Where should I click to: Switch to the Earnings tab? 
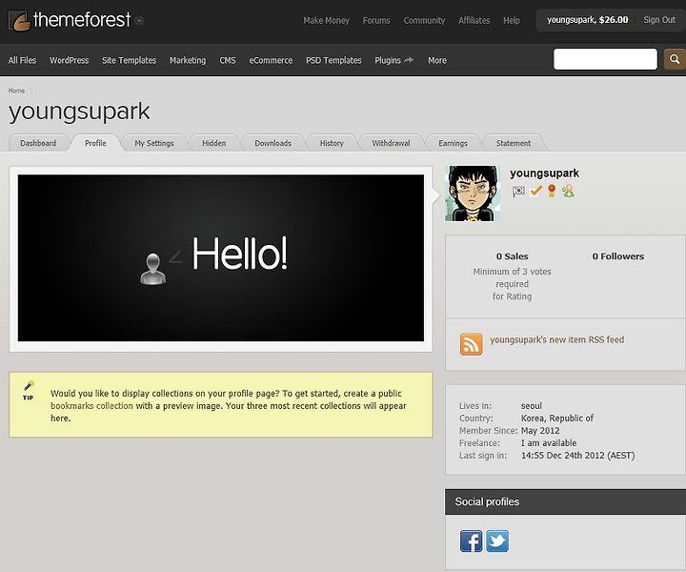point(453,143)
